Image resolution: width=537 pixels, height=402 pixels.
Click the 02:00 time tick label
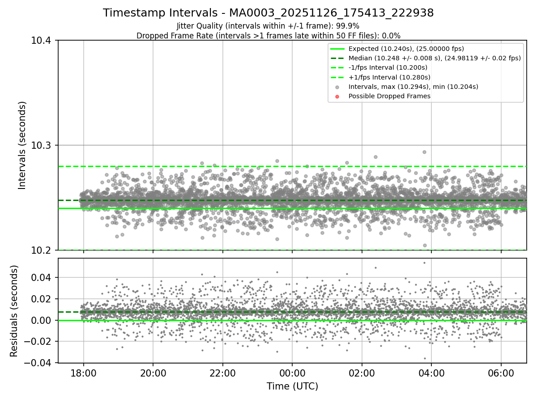click(362, 373)
